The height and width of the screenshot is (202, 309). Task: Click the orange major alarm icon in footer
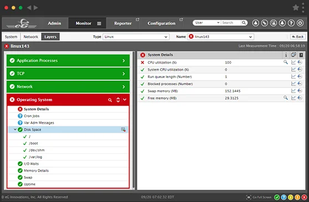coord(297,197)
